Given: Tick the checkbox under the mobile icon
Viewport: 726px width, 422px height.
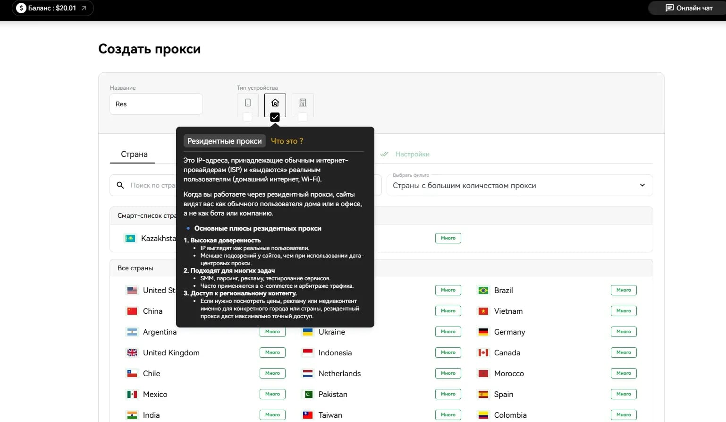Looking at the screenshot, I should pos(247,117).
